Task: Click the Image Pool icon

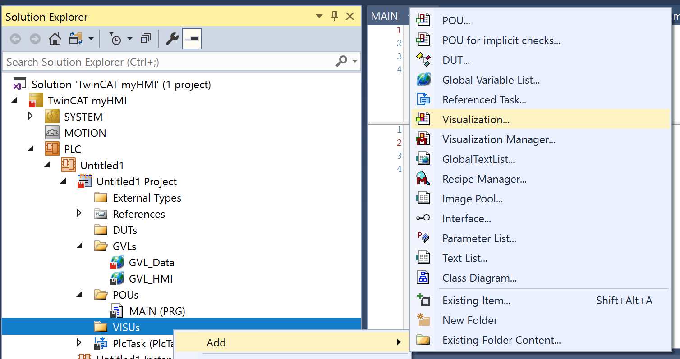Action: point(423,198)
